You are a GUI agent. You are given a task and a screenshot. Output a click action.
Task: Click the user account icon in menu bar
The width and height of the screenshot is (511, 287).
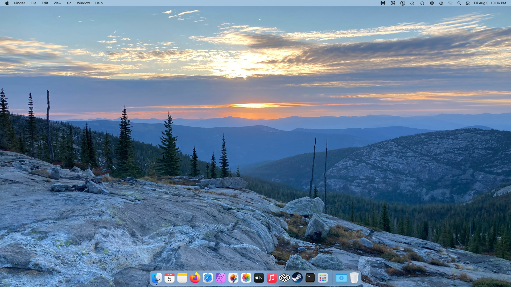tap(441, 3)
